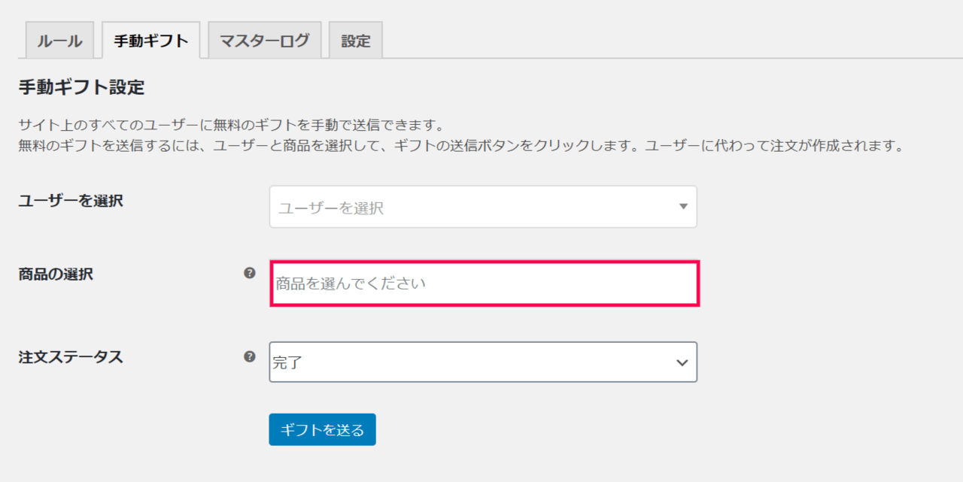The height and width of the screenshot is (482, 963).
Task: Open help tooltip beside 商品の選択
Action: click(250, 274)
